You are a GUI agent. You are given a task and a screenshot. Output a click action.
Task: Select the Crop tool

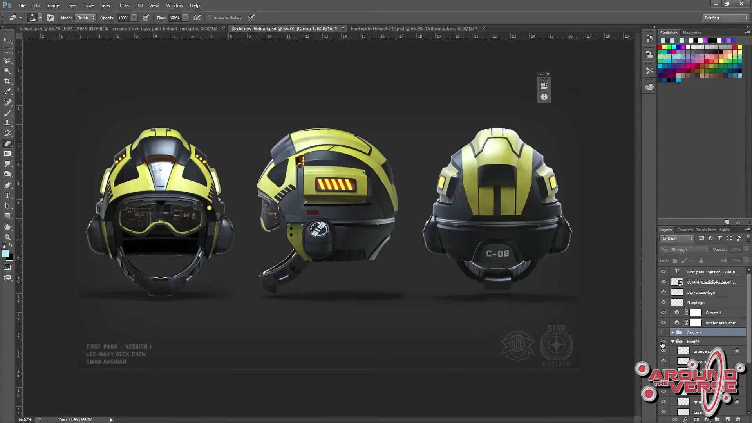[7, 81]
